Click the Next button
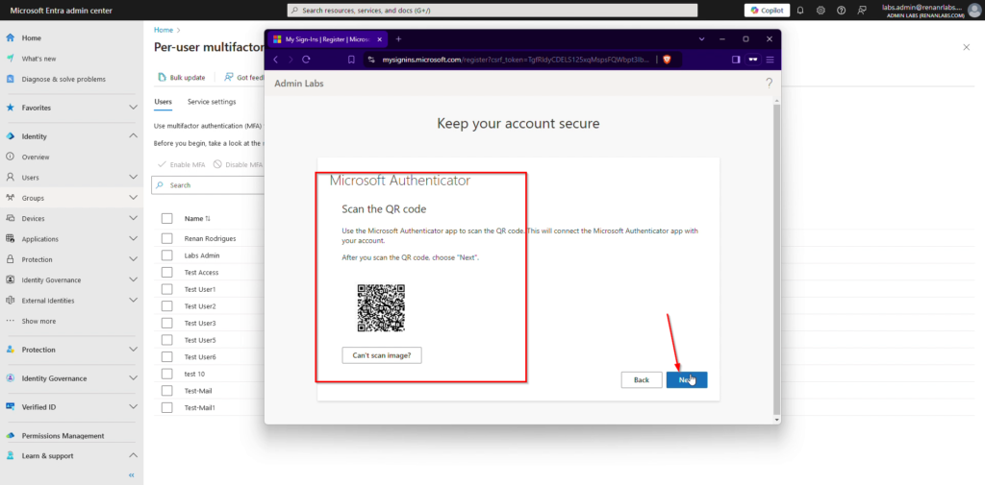 (687, 379)
